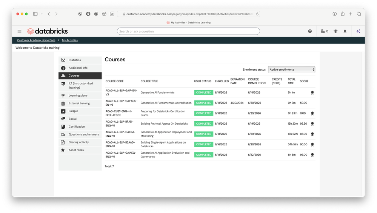Open the coins points counter icon
Screen dimensions: 377x213
coord(324,31)
